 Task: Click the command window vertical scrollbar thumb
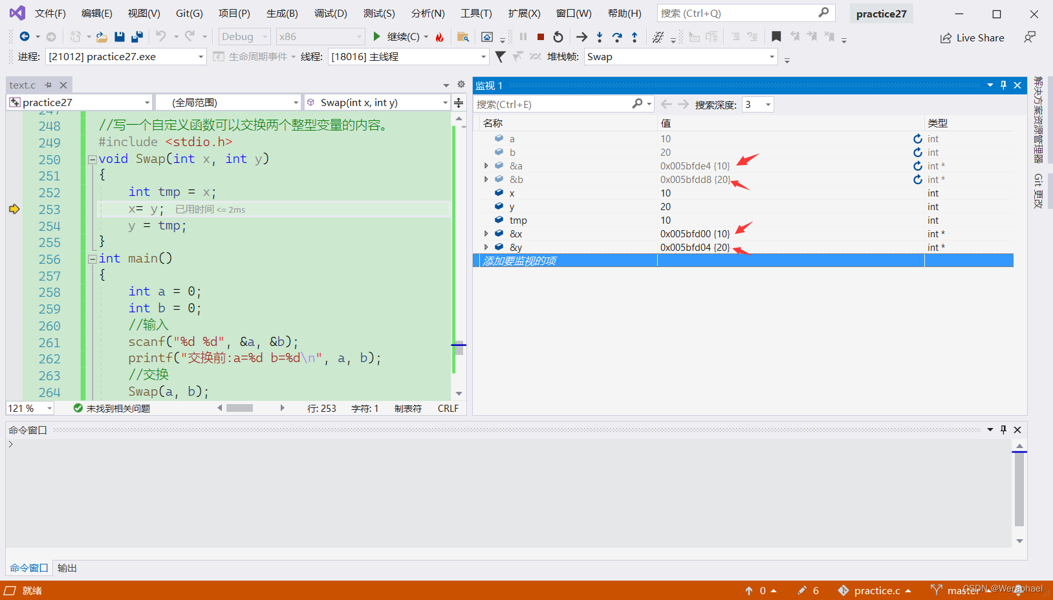1019,489
